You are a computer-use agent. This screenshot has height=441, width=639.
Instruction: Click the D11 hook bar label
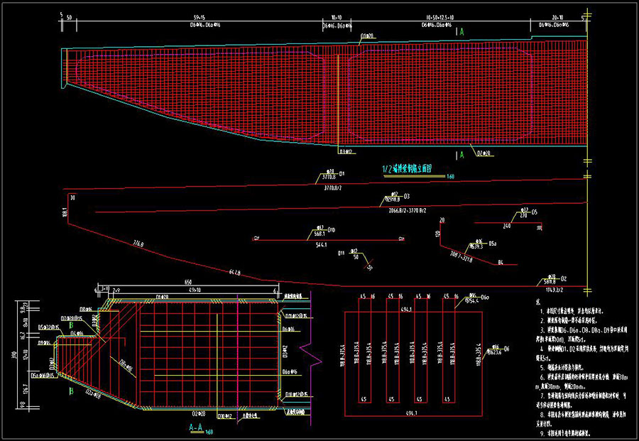341,252
